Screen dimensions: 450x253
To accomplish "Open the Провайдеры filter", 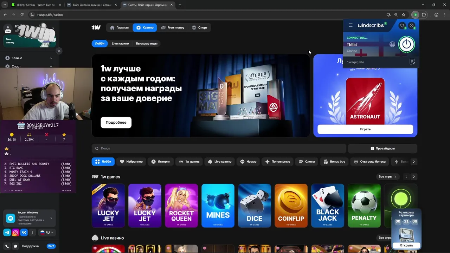I will point(382,149).
